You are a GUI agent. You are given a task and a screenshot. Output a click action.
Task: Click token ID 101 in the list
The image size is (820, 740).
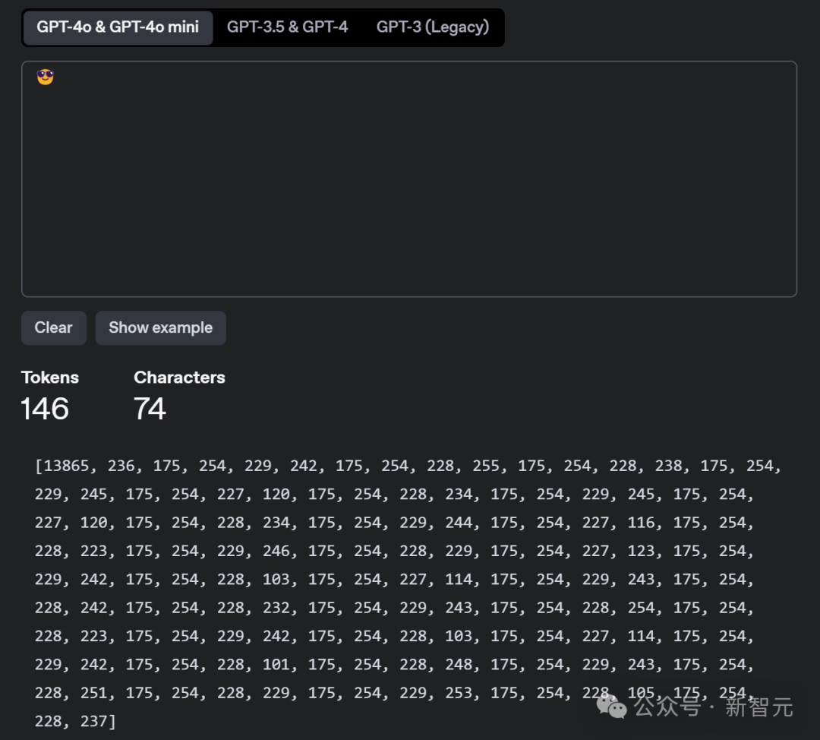(276, 664)
